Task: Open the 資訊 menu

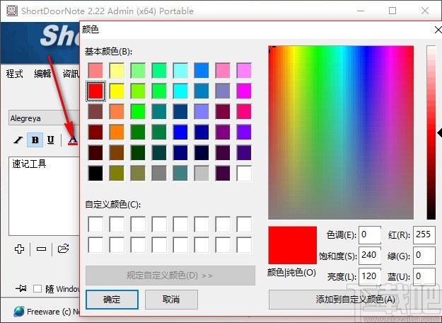Action: (71, 74)
